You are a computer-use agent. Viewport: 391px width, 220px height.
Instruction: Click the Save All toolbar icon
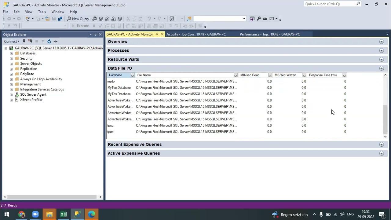(60, 19)
